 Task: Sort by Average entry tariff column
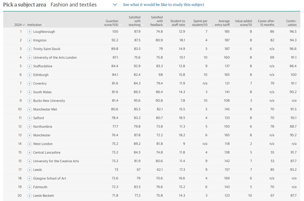(224, 23)
